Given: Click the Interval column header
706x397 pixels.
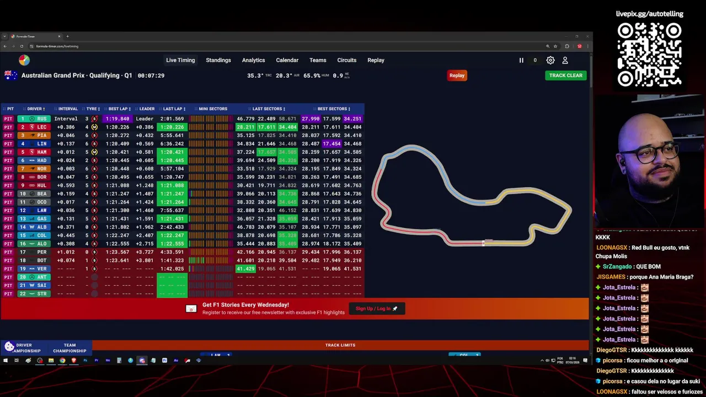Looking at the screenshot, I should pos(68,109).
